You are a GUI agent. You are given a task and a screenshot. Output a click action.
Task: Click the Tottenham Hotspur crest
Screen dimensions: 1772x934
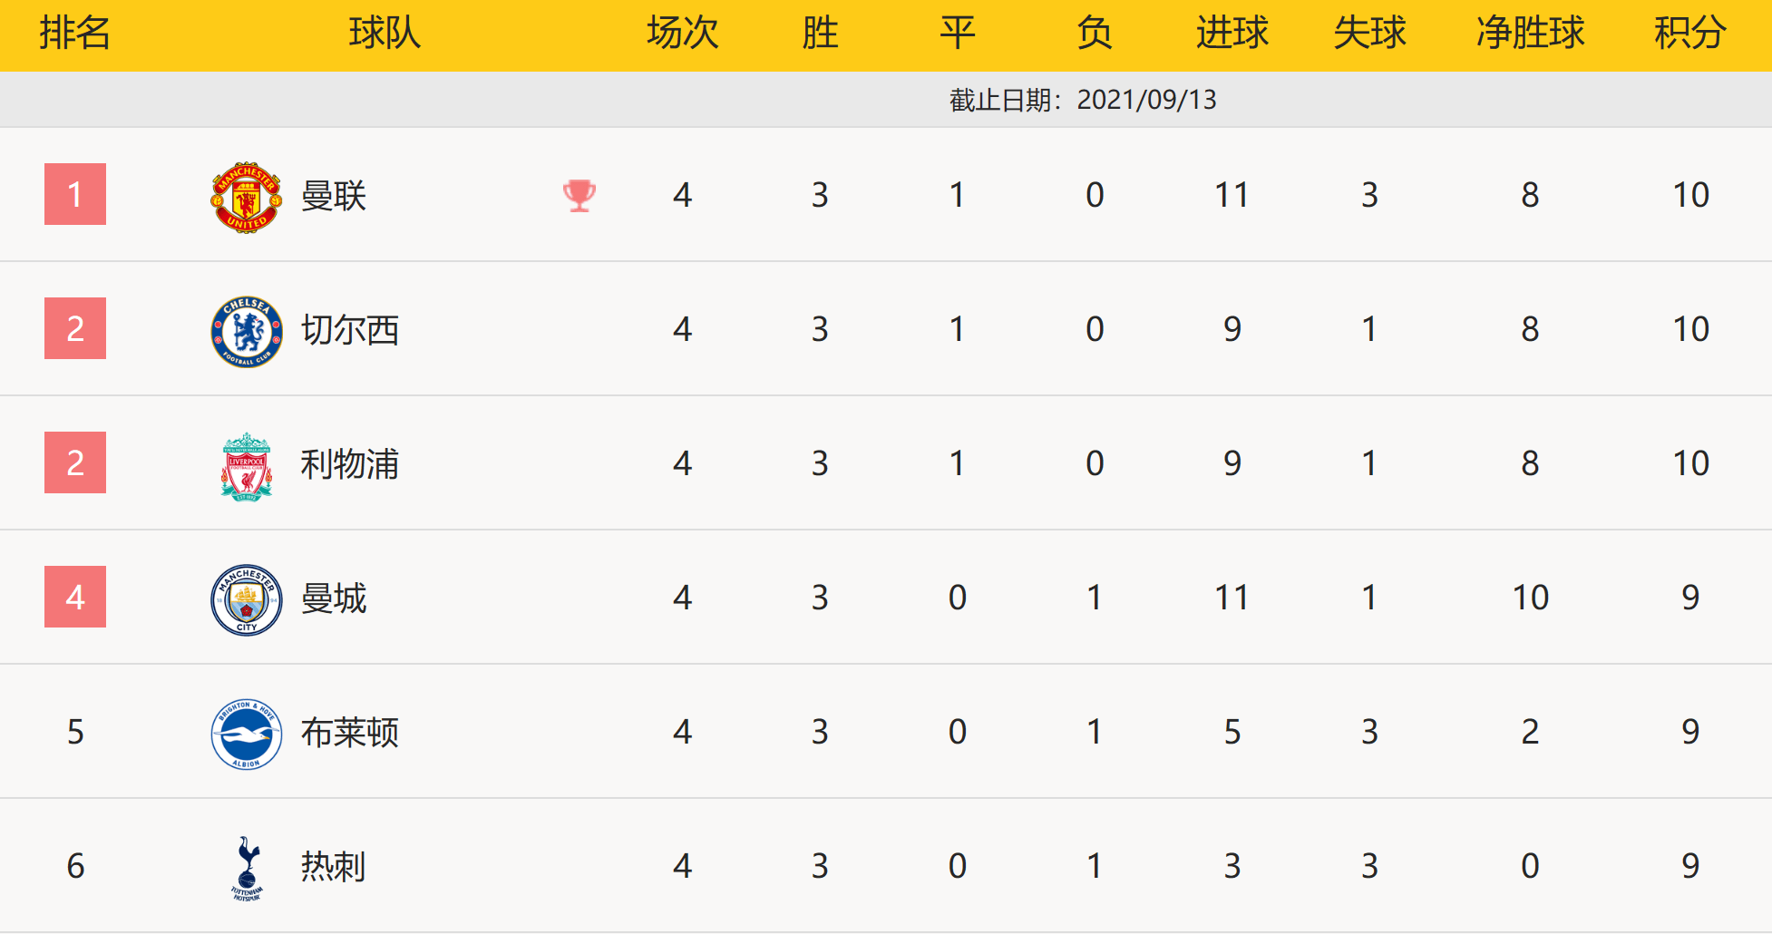tap(246, 868)
